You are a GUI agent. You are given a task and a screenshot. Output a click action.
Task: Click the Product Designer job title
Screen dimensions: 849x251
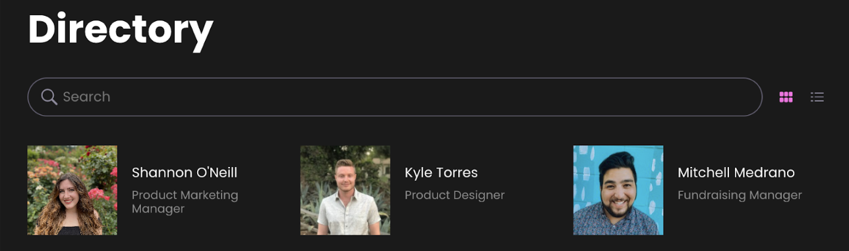click(455, 195)
